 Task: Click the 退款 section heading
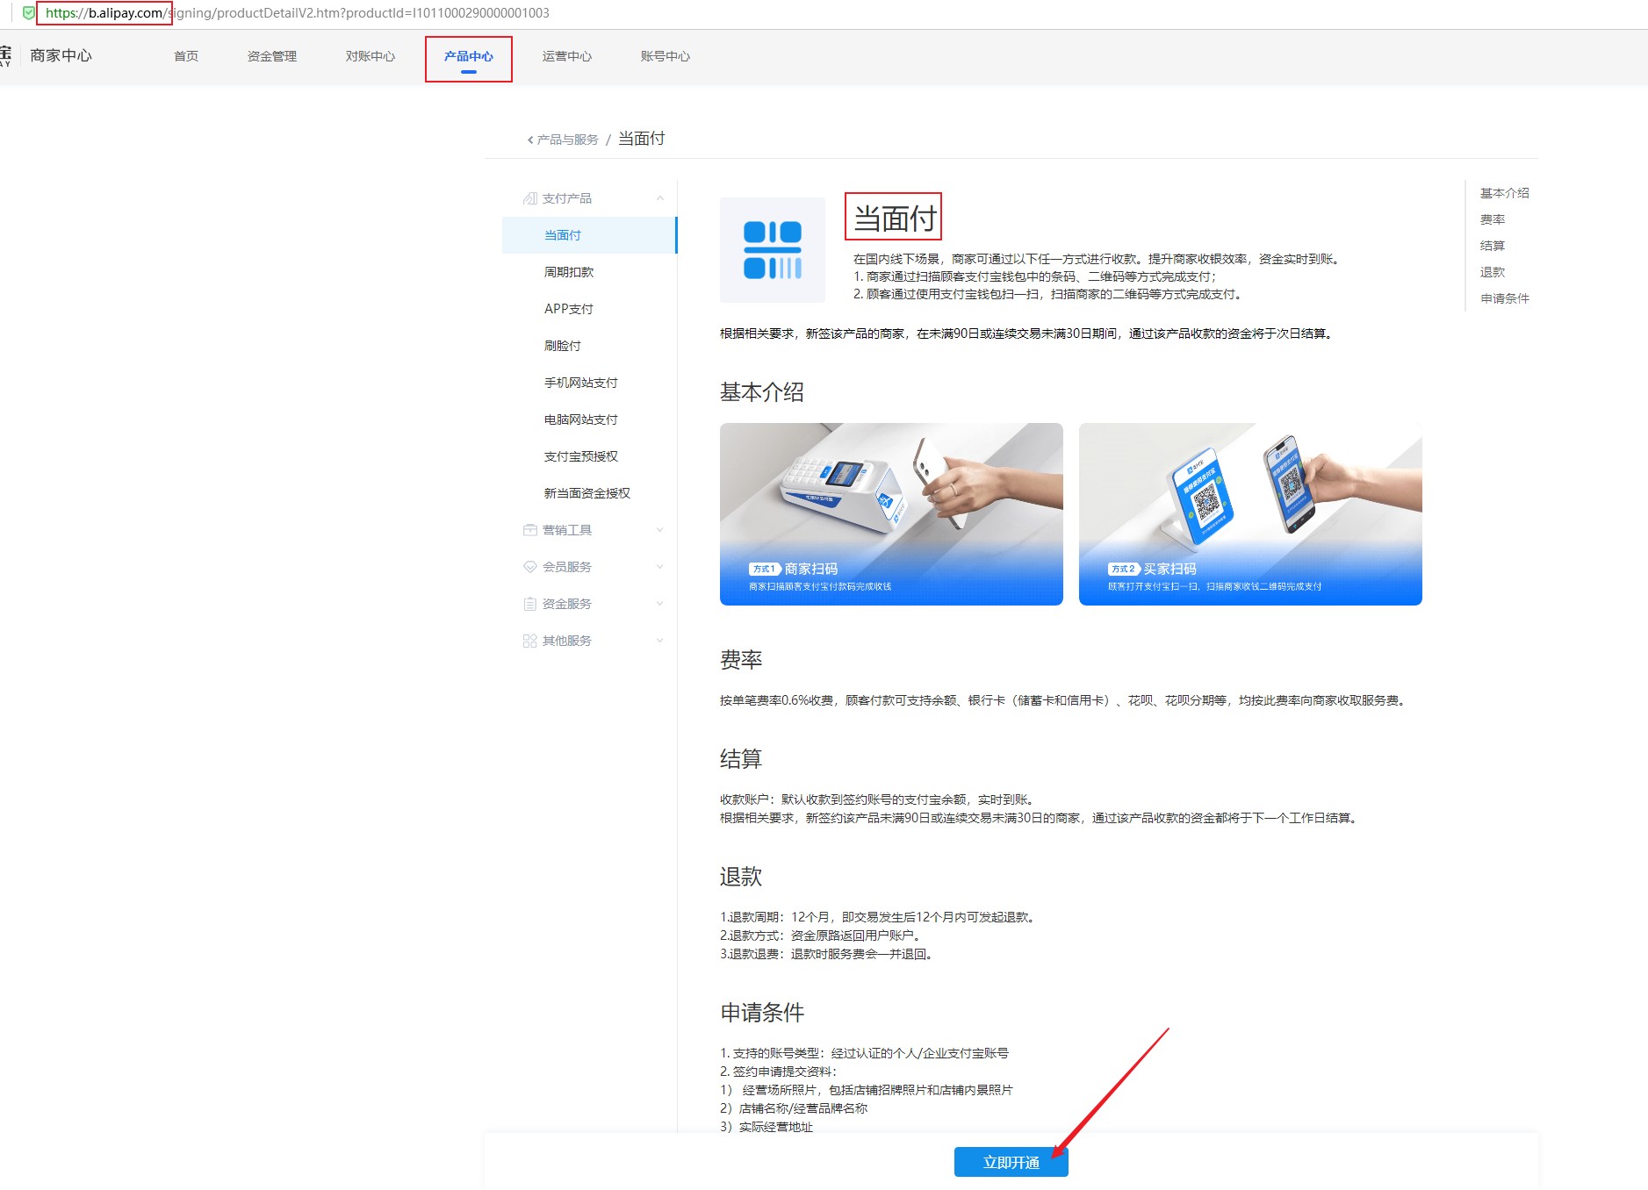[741, 877]
